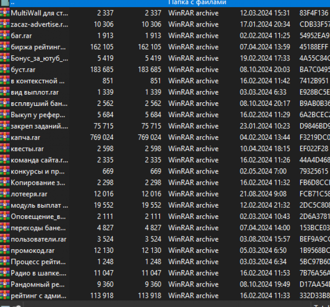
Task: Click the archive icon for квесты.rar
Action: point(5,148)
